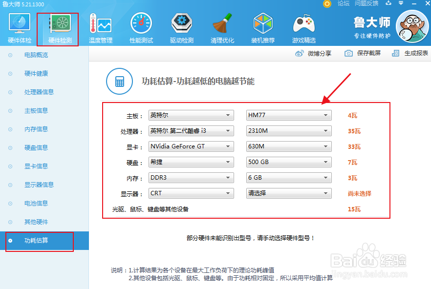The image size is (431, 289).
Task: Click the gold coin icon in title bar
Action: (x=327, y=4)
